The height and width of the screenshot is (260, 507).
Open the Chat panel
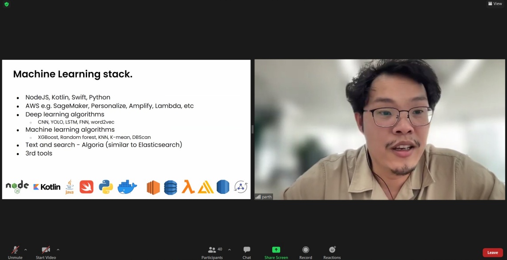(247, 251)
